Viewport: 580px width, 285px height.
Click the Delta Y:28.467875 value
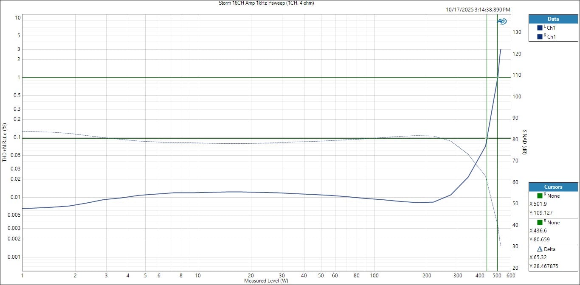click(x=544, y=266)
